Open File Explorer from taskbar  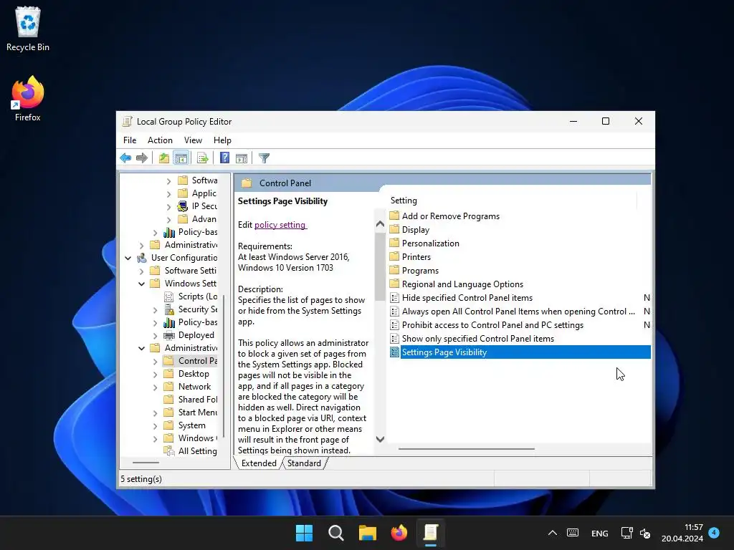point(368,533)
